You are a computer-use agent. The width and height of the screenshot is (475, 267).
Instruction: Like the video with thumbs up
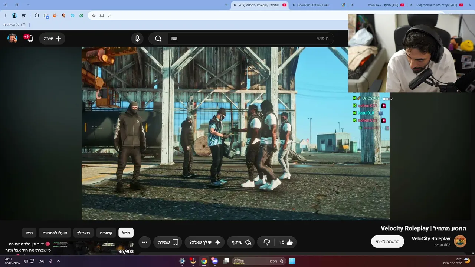(286, 242)
